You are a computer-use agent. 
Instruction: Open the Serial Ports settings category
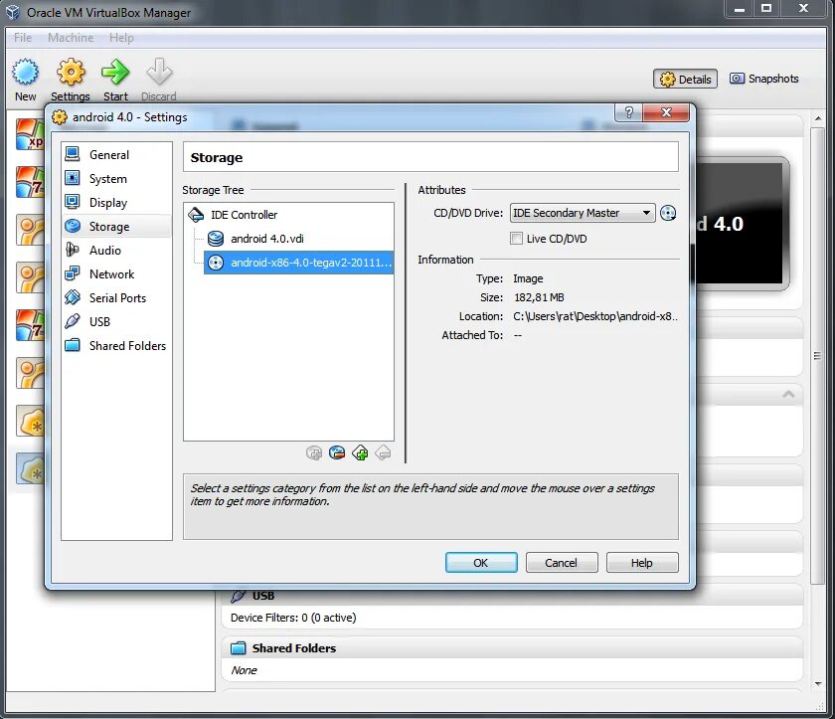(x=116, y=298)
